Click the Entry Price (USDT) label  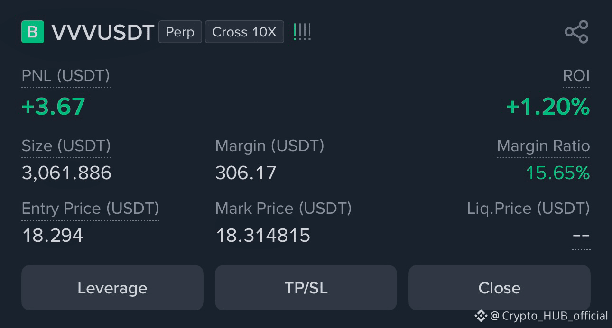(90, 208)
